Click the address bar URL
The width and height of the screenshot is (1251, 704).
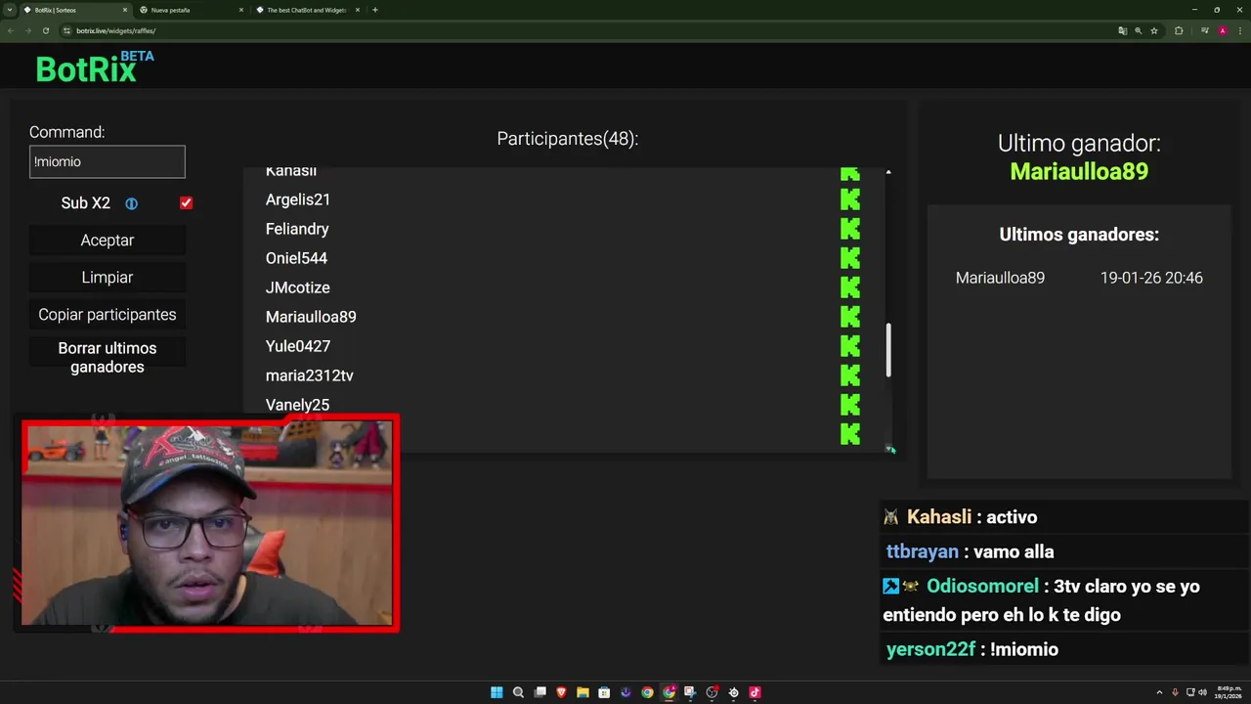[x=116, y=30]
